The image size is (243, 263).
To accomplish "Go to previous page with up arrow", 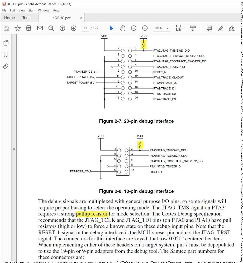I will (x=63, y=28).
